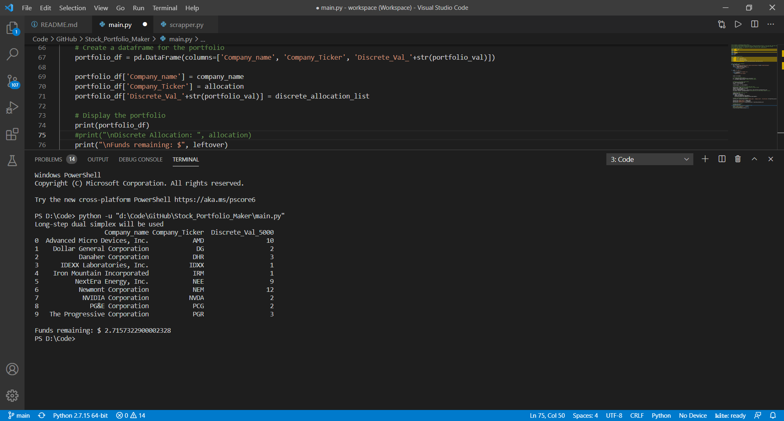
Task: Open the Run menu
Action: (x=138, y=8)
